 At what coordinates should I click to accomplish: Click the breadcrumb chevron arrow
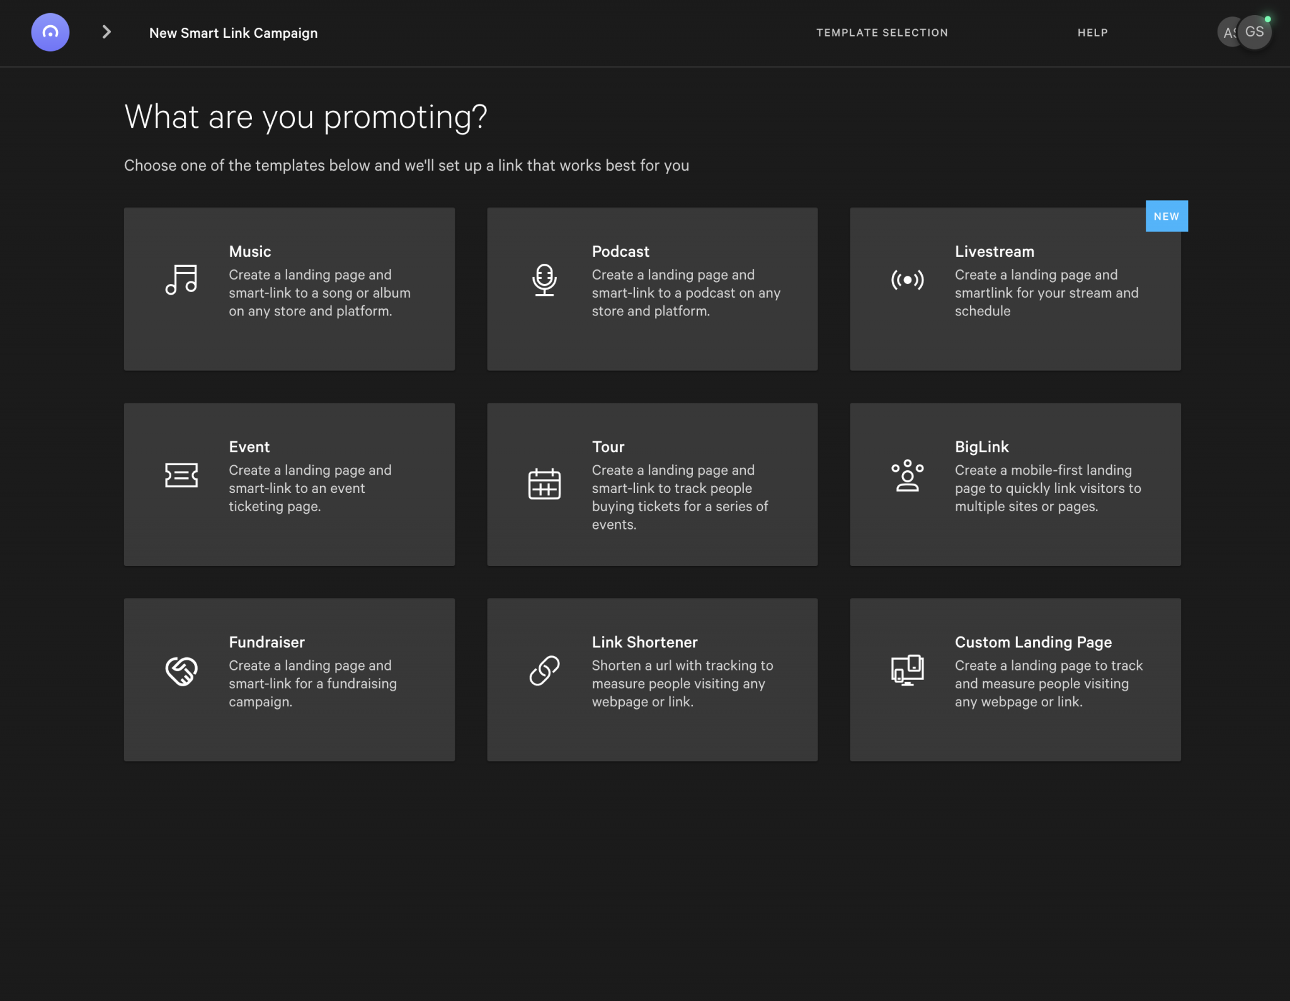pos(106,32)
